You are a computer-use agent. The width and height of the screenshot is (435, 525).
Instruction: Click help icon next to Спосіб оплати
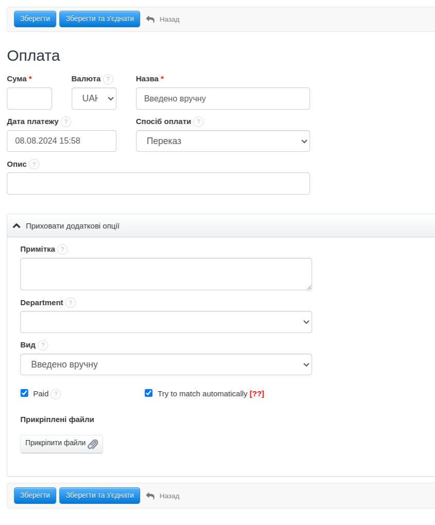[x=198, y=122]
